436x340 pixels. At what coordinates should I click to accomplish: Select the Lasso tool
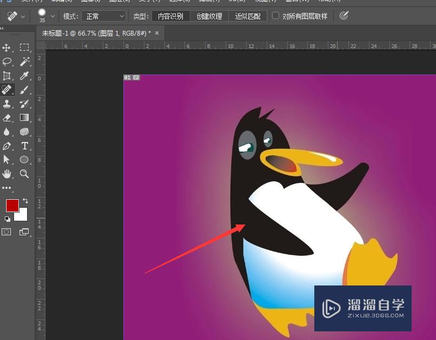(x=7, y=62)
